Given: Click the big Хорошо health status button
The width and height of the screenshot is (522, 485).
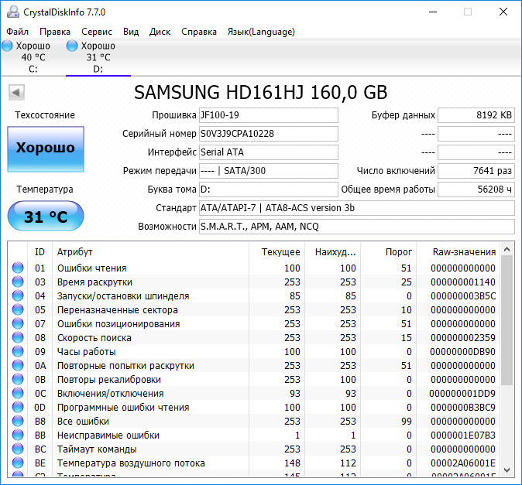Looking at the screenshot, I should click(46, 149).
